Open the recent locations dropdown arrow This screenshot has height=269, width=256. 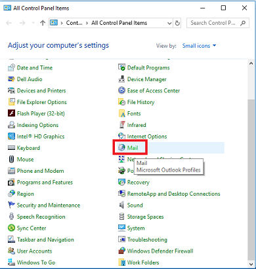coord(33,23)
